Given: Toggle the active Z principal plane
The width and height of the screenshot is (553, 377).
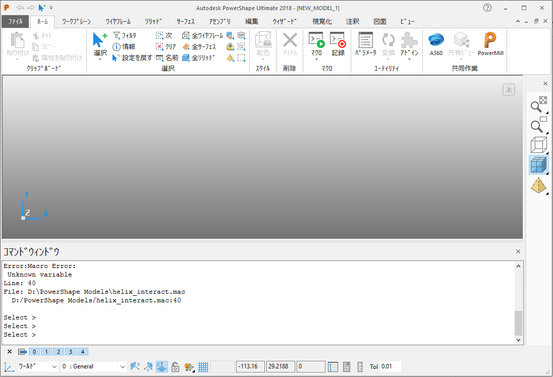Looking at the screenshot, I should tap(162, 367).
